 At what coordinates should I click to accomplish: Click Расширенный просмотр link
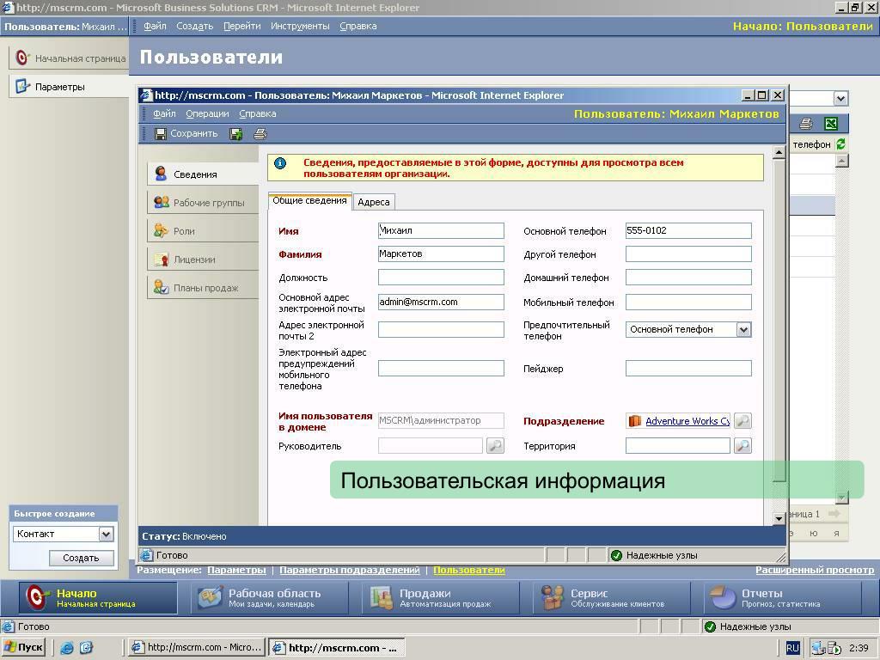click(x=815, y=571)
